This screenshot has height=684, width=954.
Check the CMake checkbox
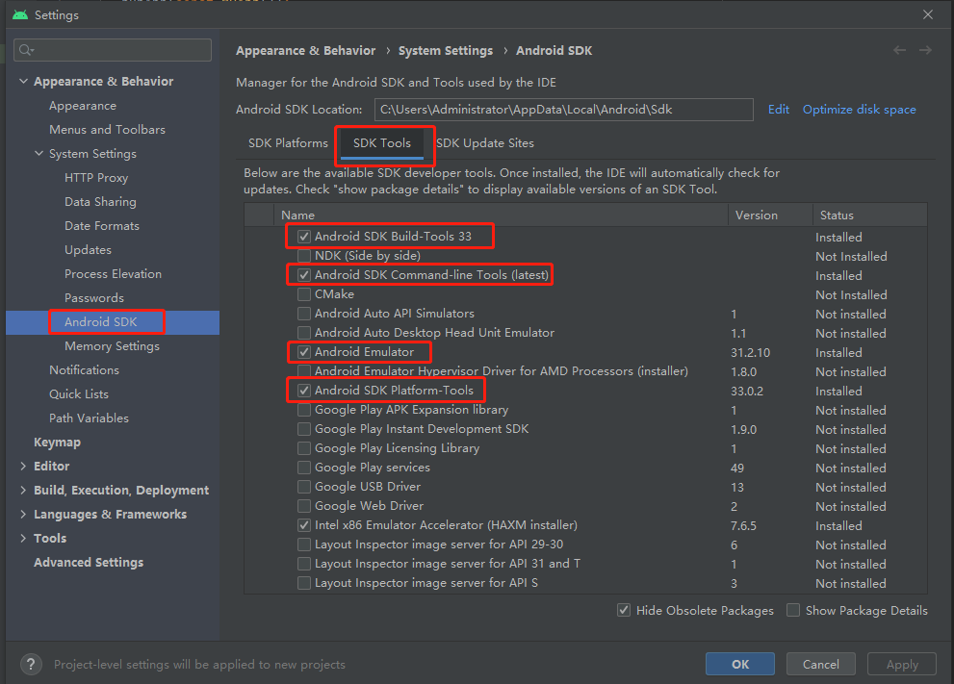click(x=304, y=294)
